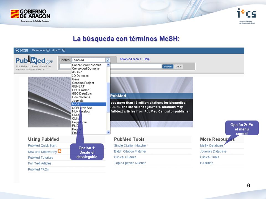Open the PubMed Tutorials link
Screen dimensions: 266x199
click(40, 158)
